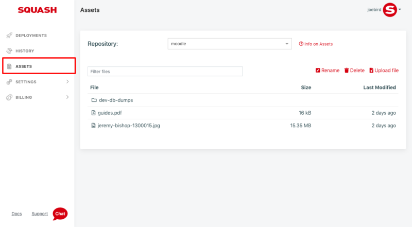
Task: Click the dev-db-dumps folder icon
Action: coord(94,100)
